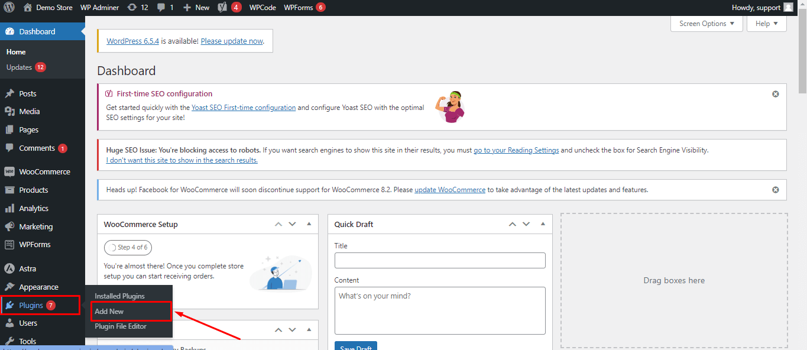This screenshot has width=807, height=350.
Task: Click the user avatar next to Howdy support
Action: (x=788, y=8)
